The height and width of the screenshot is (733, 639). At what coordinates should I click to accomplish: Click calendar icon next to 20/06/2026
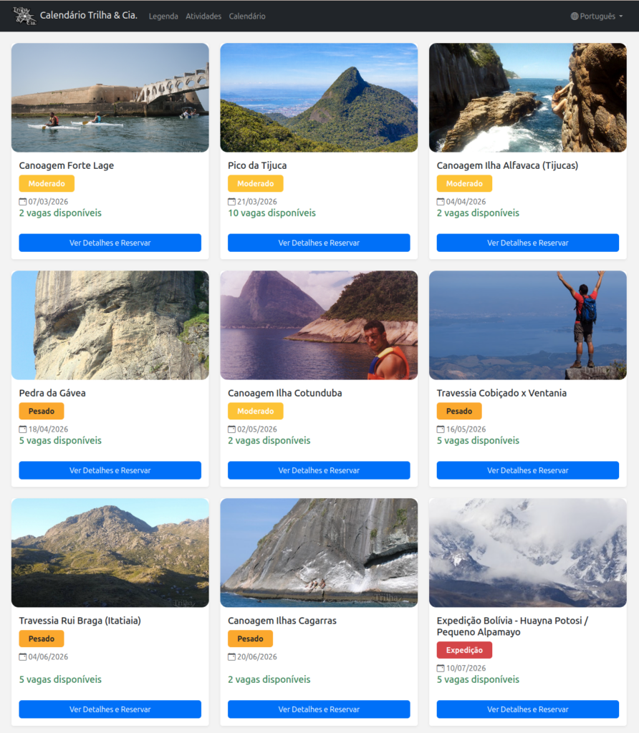coord(231,657)
